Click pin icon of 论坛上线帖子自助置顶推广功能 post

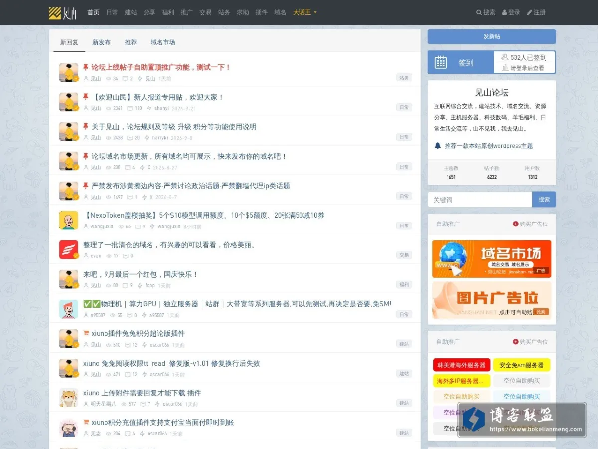(x=86, y=67)
